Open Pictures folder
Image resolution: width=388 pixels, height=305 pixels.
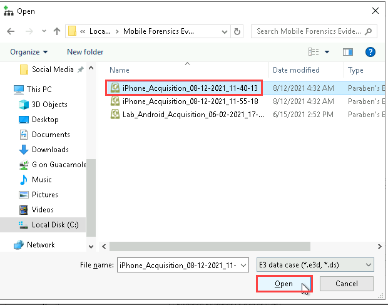[x=45, y=195]
